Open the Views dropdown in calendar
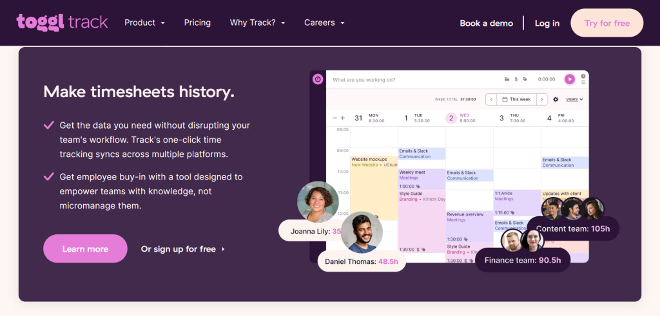The image size is (660, 316). click(x=574, y=100)
